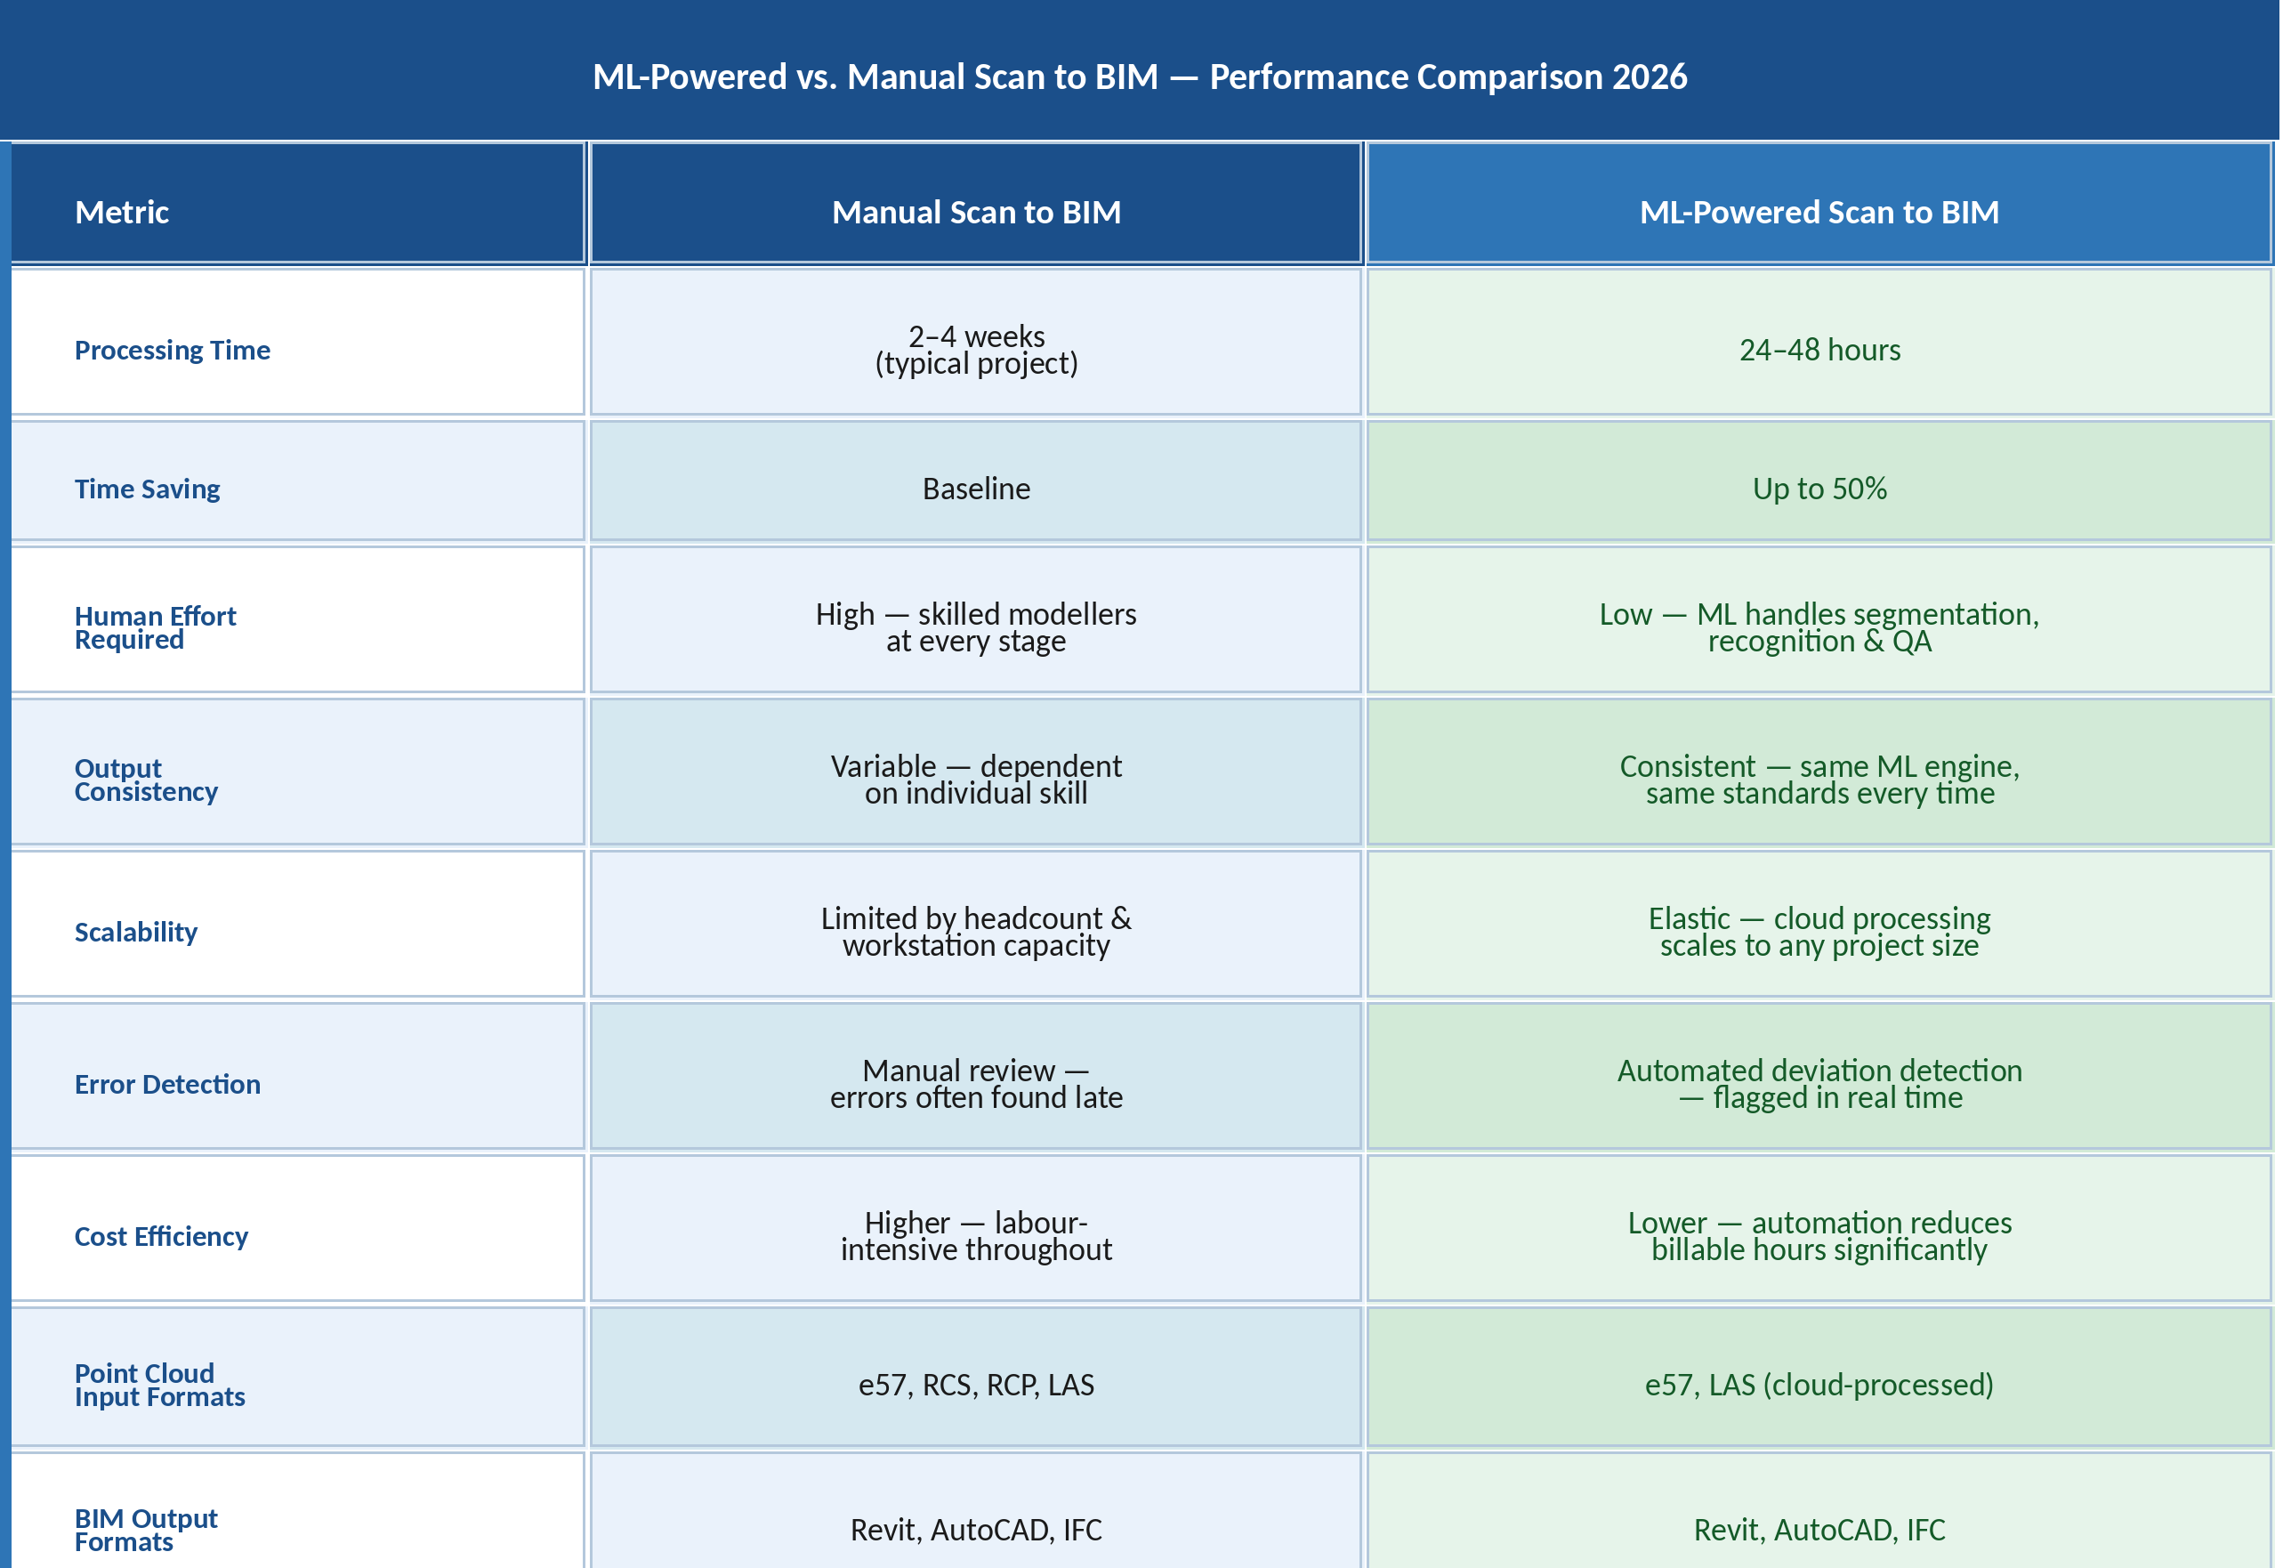Select Automated deviation detection cell
Viewport: 2283px width, 1568px height.
(1819, 1084)
